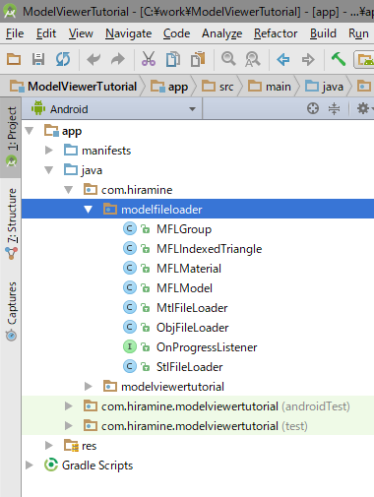Click the Undo arrow icon
The image size is (374, 497).
93,59
